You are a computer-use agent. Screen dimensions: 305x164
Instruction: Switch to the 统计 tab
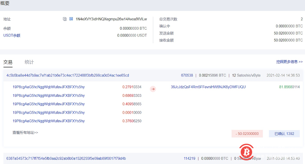(29, 62)
